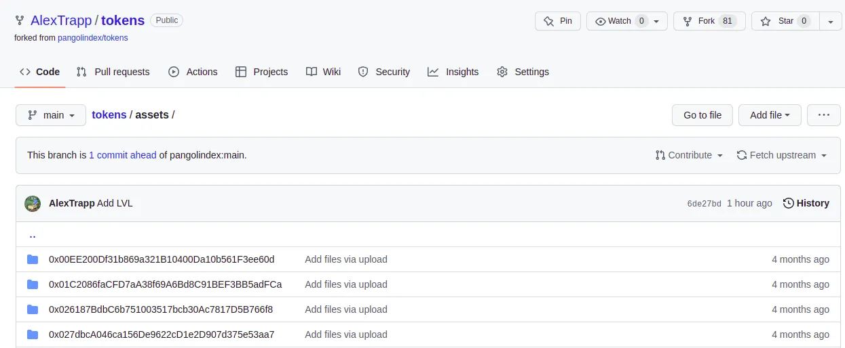Click '4 months ago' in 0x00EE200D row
845x348 pixels.
pyautogui.click(x=800, y=259)
